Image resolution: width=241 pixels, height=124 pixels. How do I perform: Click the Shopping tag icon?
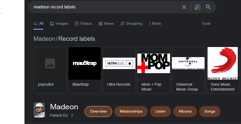122,24
